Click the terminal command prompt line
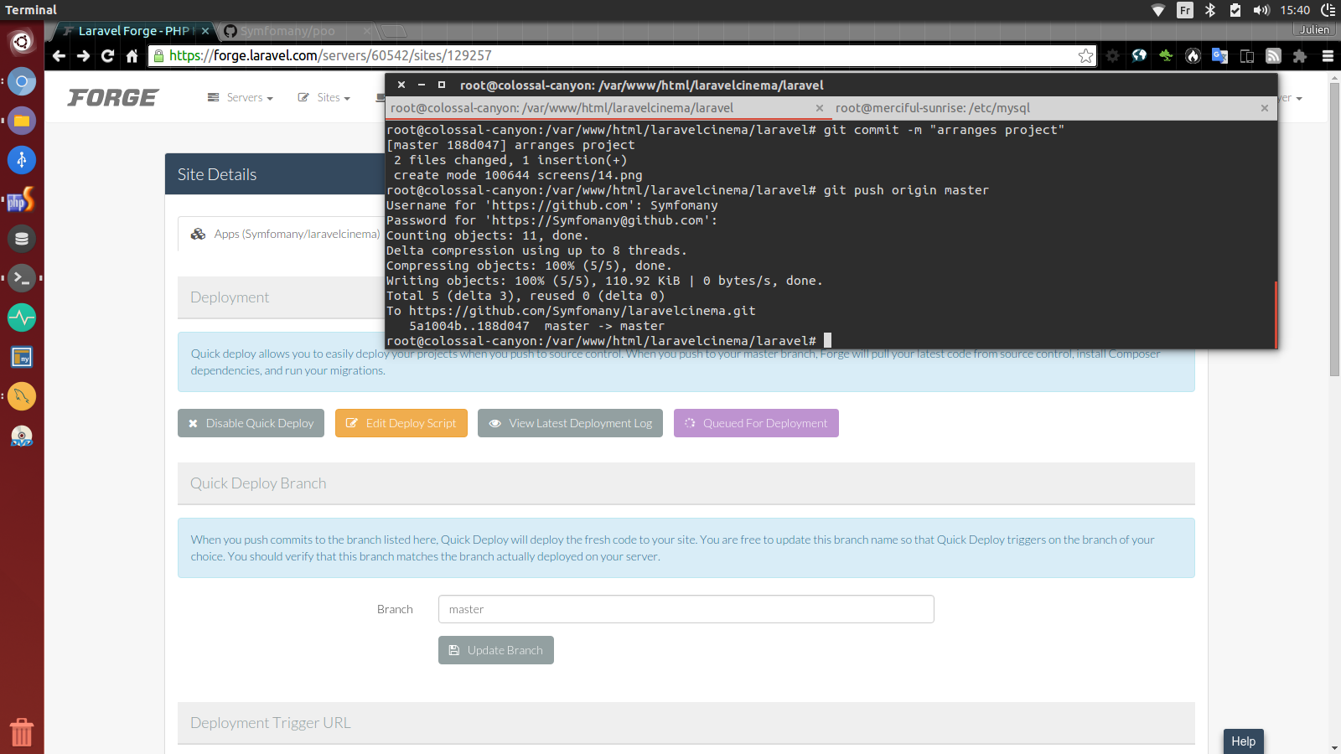The height and width of the screenshot is (754, 1341). point(608,341)
